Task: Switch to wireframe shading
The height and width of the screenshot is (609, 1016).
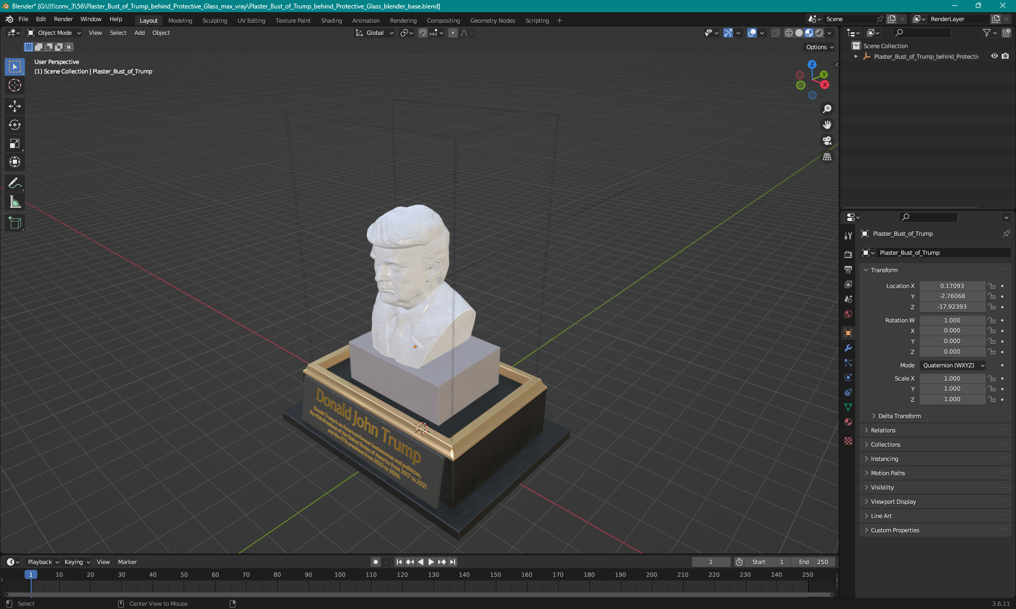Action: click(788, 33)
